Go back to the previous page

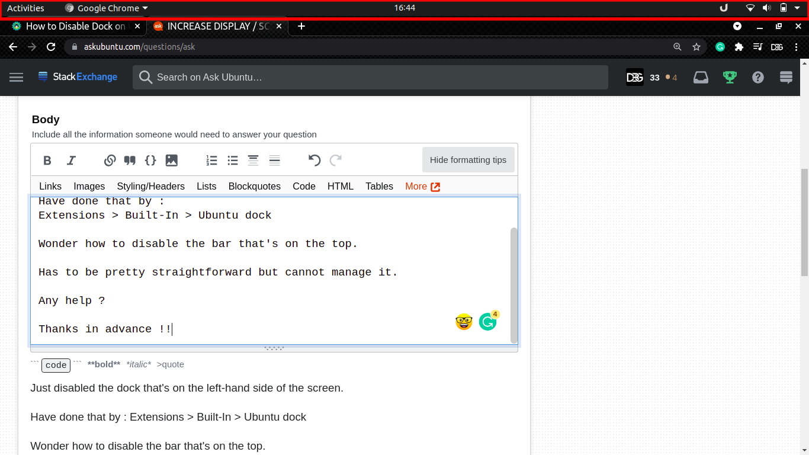[x=13, y=47]
